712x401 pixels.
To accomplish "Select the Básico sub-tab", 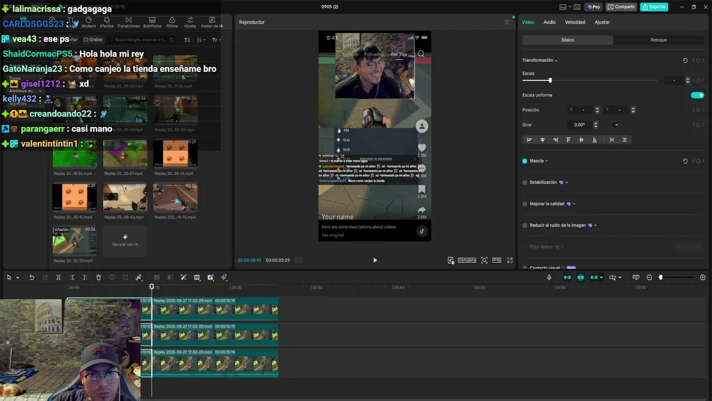I will click(x=568, y=40).
